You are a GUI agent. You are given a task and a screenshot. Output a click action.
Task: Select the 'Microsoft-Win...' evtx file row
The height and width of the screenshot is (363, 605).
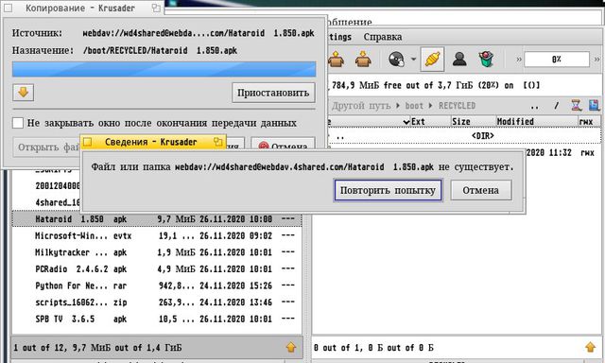[x=157, y=235]
